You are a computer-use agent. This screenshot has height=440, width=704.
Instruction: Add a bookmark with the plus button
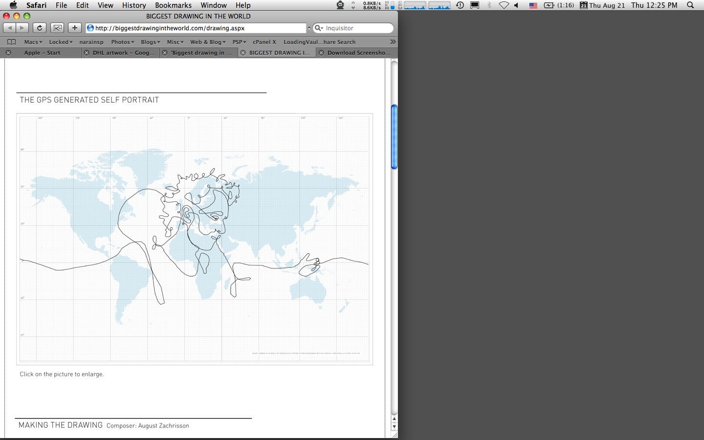(75, 28)
